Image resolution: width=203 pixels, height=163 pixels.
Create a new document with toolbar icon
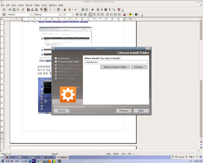coord(4,10)
